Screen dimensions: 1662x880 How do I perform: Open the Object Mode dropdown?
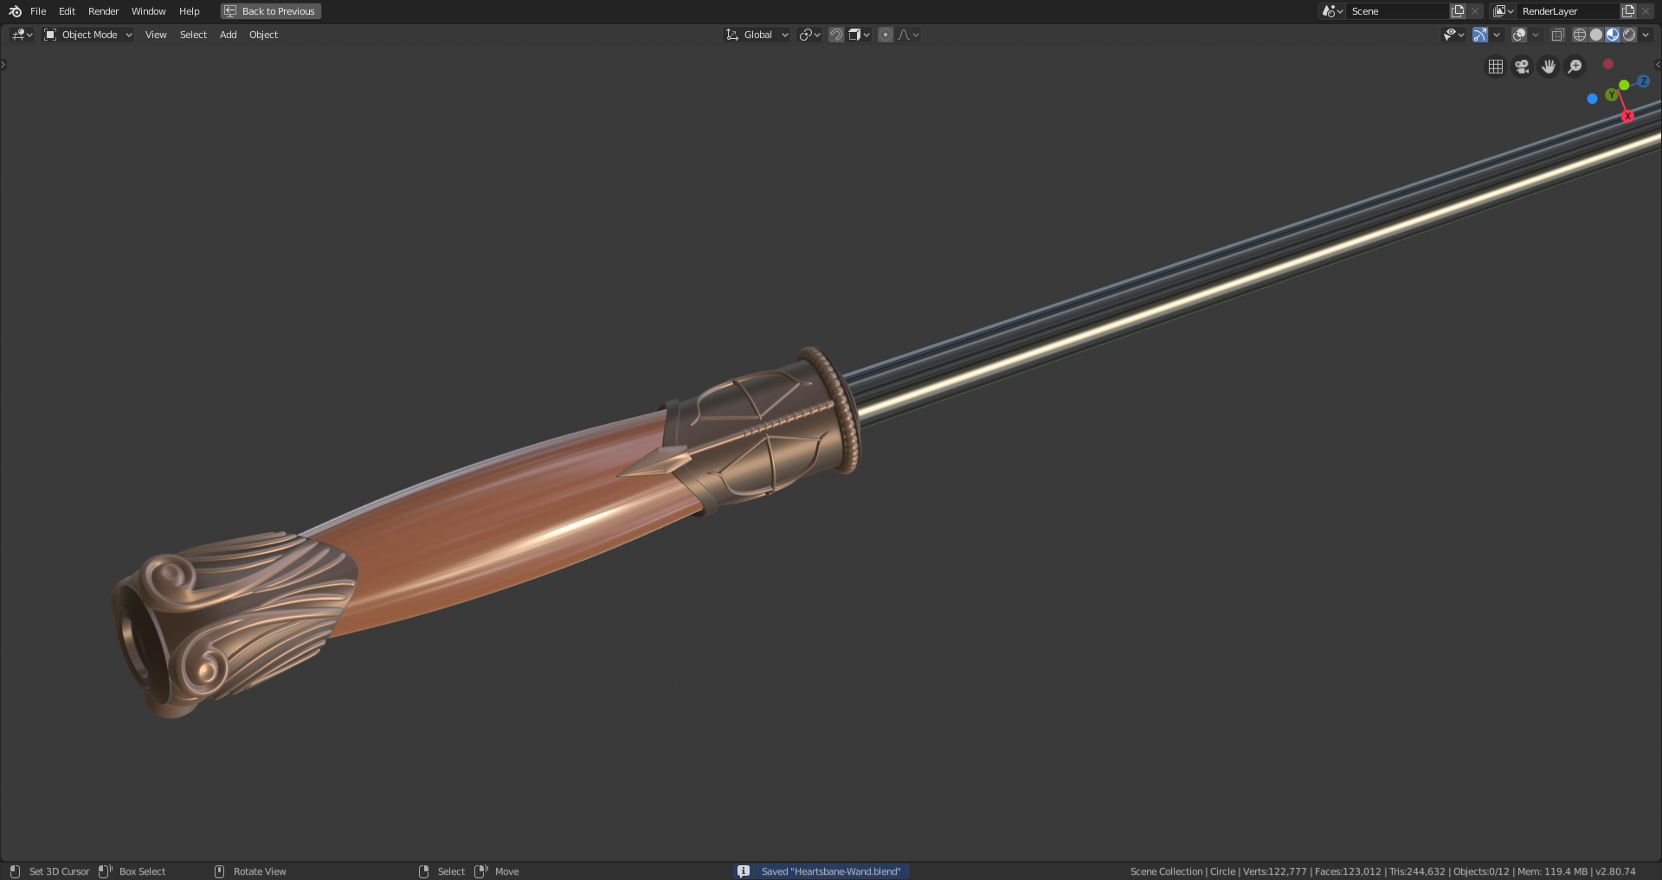[x=88, y=35]
